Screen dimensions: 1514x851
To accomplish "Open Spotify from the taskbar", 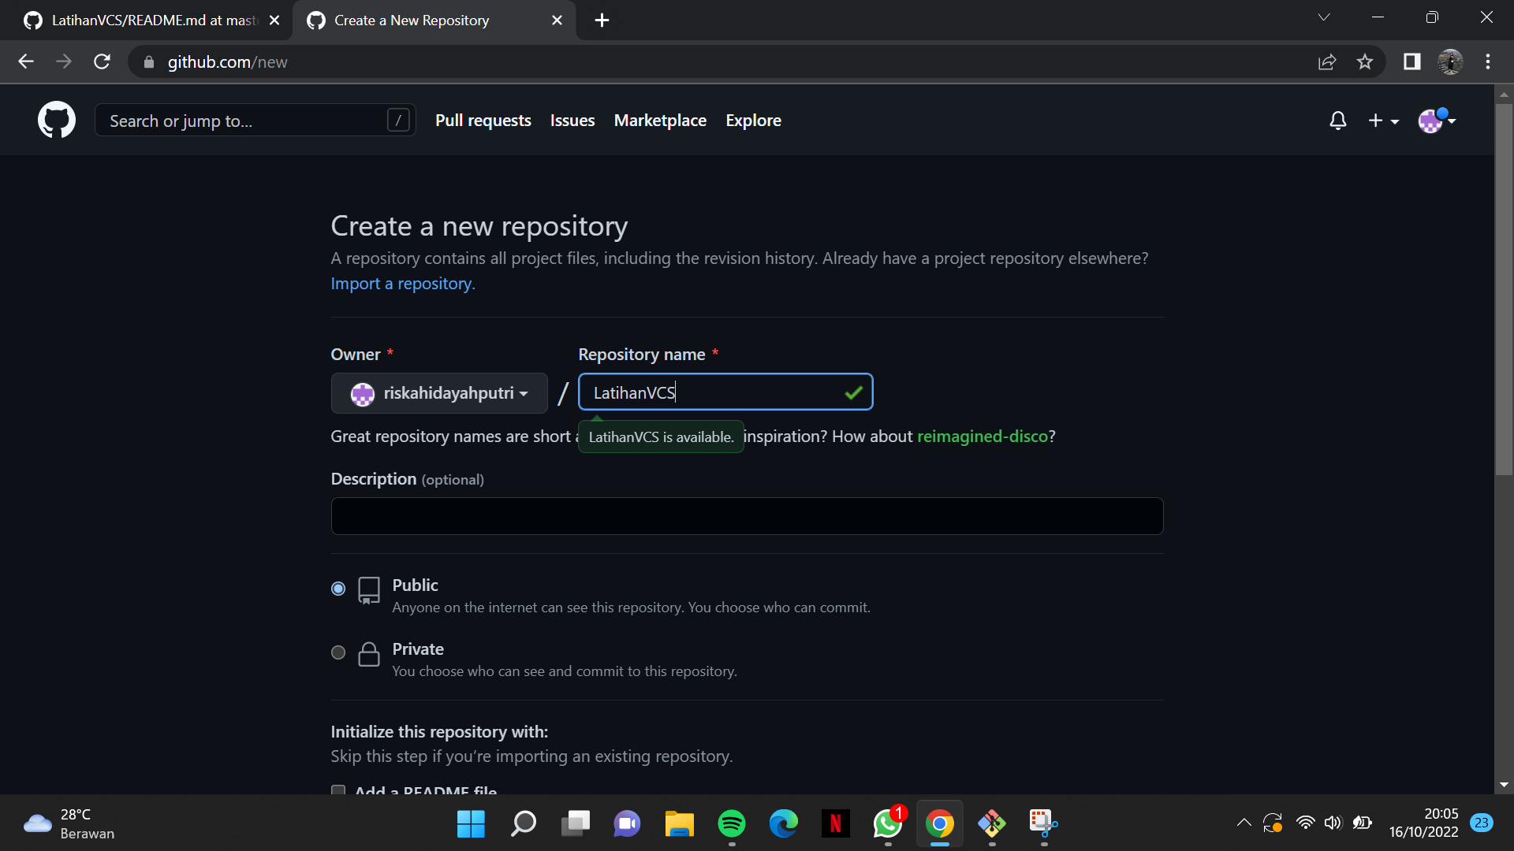I will [731, 823].
